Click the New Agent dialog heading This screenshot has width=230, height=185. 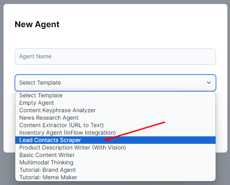pos(37,25)
